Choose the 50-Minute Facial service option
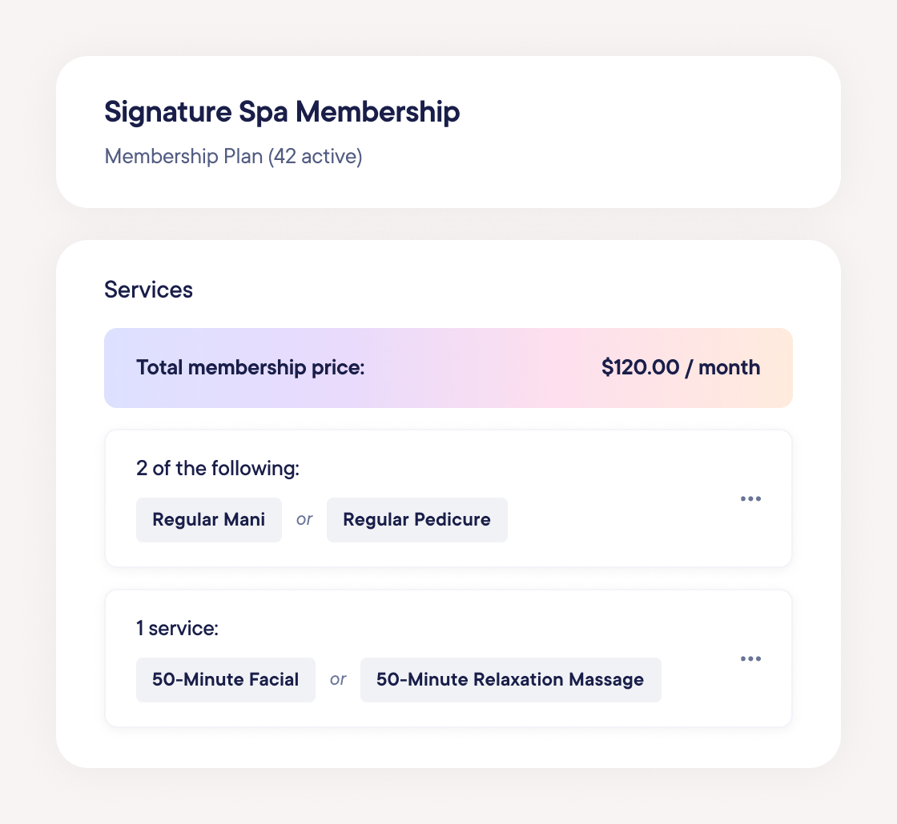 coord(225,679)
